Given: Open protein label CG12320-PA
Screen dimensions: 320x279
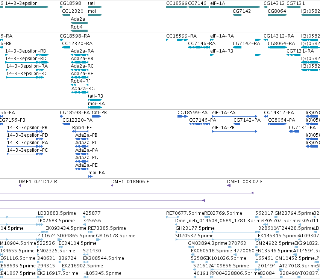Looking at the screenshot, I should (77, 120).
